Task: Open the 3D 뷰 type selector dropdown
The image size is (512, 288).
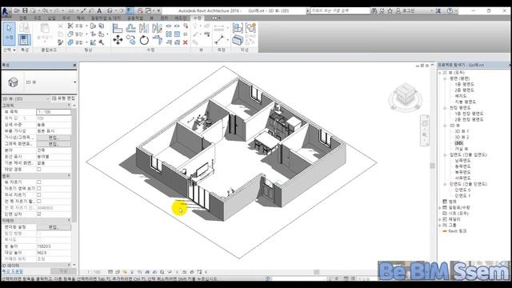Action: 74,82
